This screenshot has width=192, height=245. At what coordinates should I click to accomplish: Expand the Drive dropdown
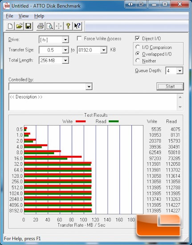coord(65,40)
